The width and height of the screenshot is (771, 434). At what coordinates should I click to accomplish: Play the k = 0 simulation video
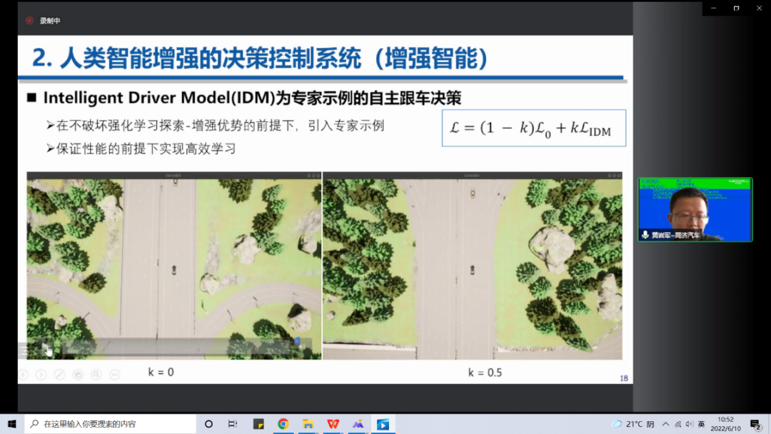click(45, 348)
